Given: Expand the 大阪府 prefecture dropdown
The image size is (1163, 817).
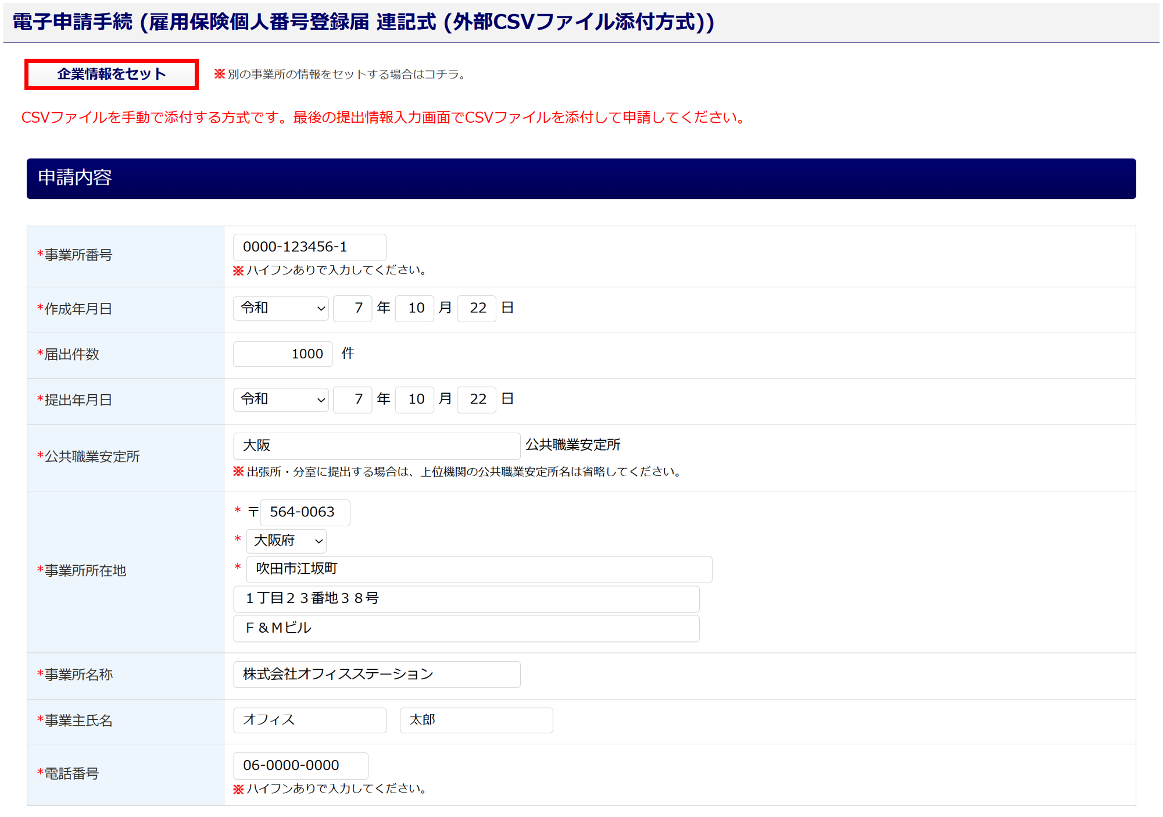Looking at the screenshot, I should 287,541.
